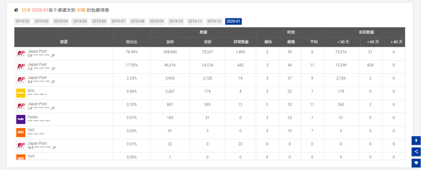Viewport: 421px width, 170px height.
Task: Click the 百分比 column header
Action: tap(131, 42)
